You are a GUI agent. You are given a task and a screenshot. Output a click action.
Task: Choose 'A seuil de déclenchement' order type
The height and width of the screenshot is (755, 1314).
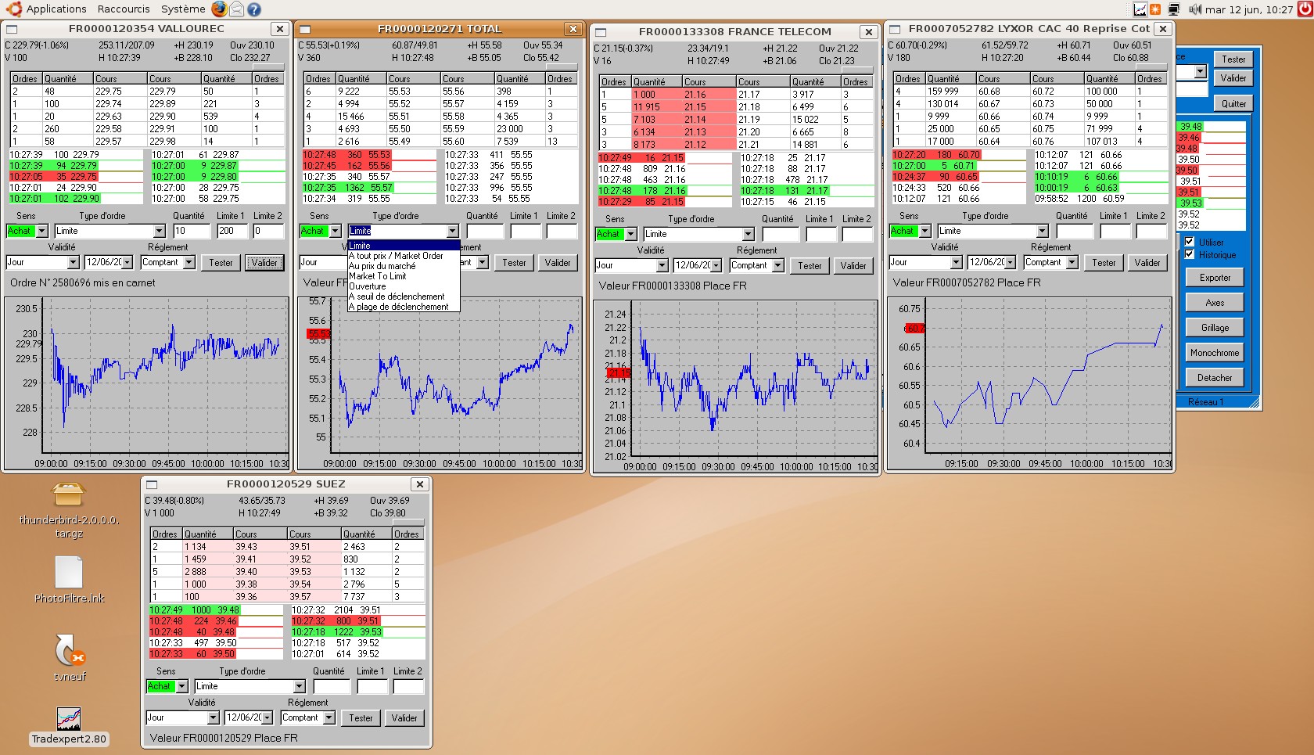coord(404,297)
